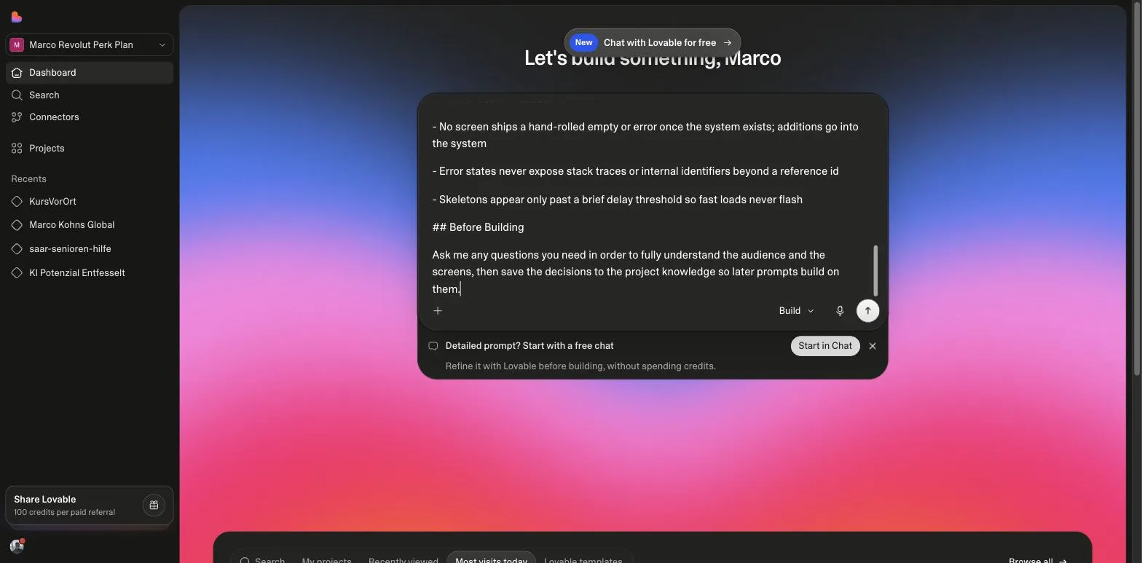Click the prompt box scrollbar
Screen dimensions: 1142x563
point(875,269)
